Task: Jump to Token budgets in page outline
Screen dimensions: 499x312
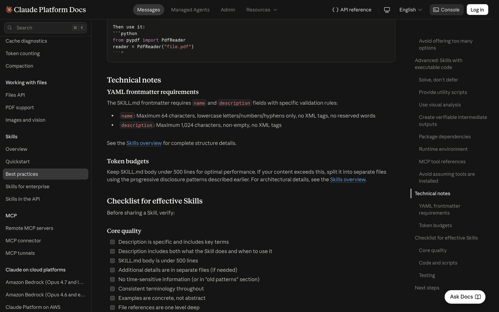Action: point(435,225)
